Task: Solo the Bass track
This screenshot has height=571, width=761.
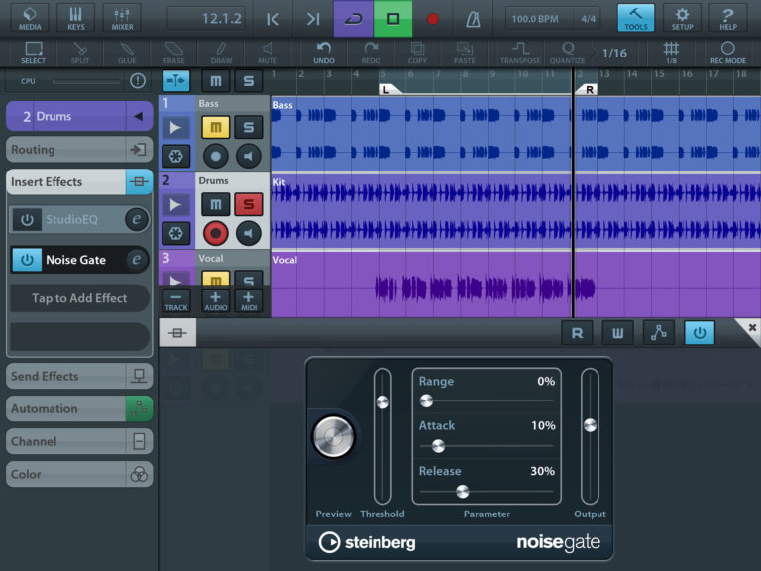Action: coord(248,127)
